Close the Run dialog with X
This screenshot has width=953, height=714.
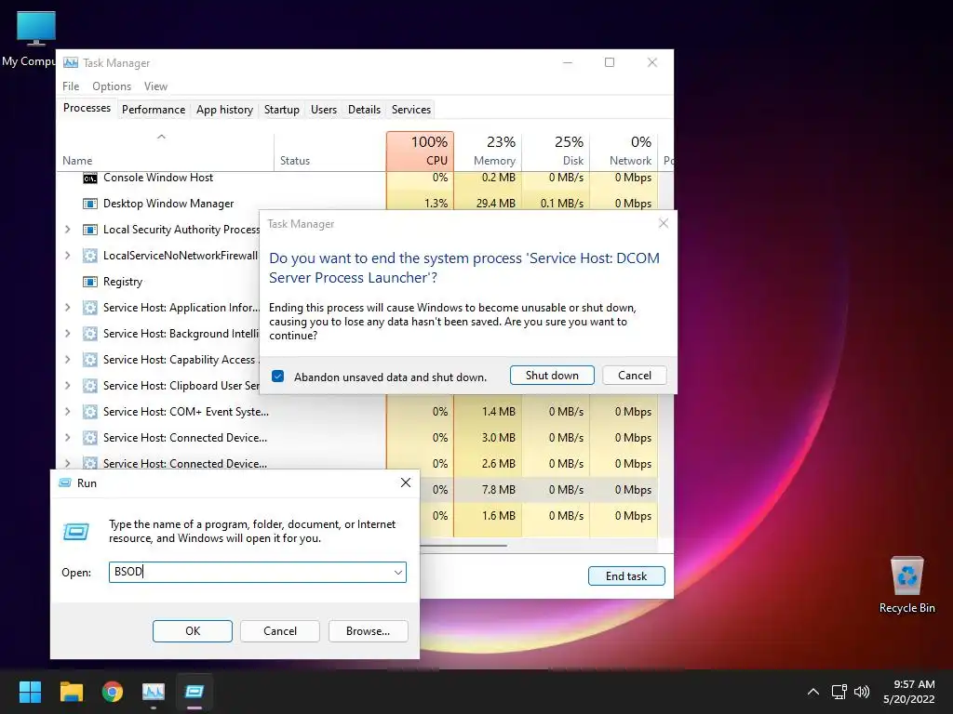coord(406,483)
